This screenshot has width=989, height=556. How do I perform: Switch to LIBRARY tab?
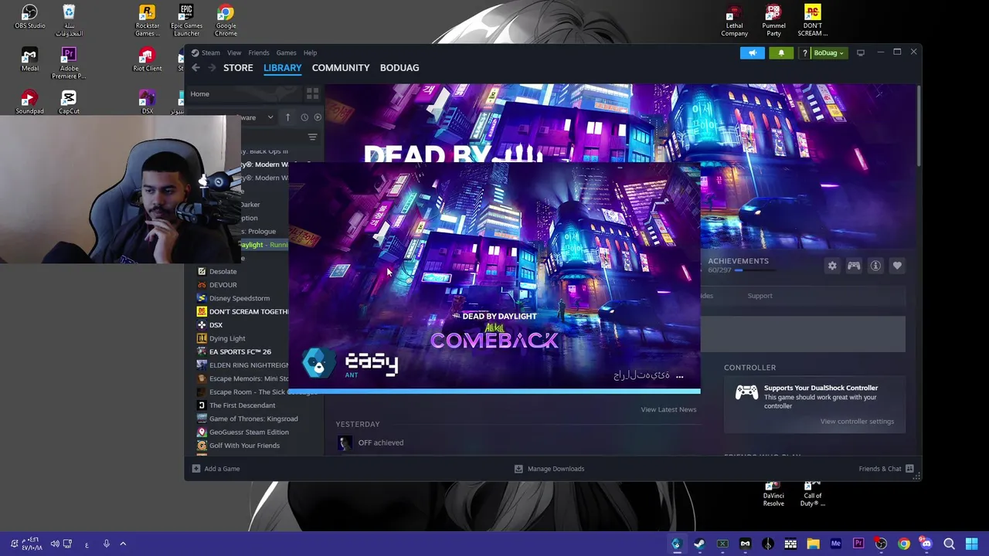click(282, 68)
